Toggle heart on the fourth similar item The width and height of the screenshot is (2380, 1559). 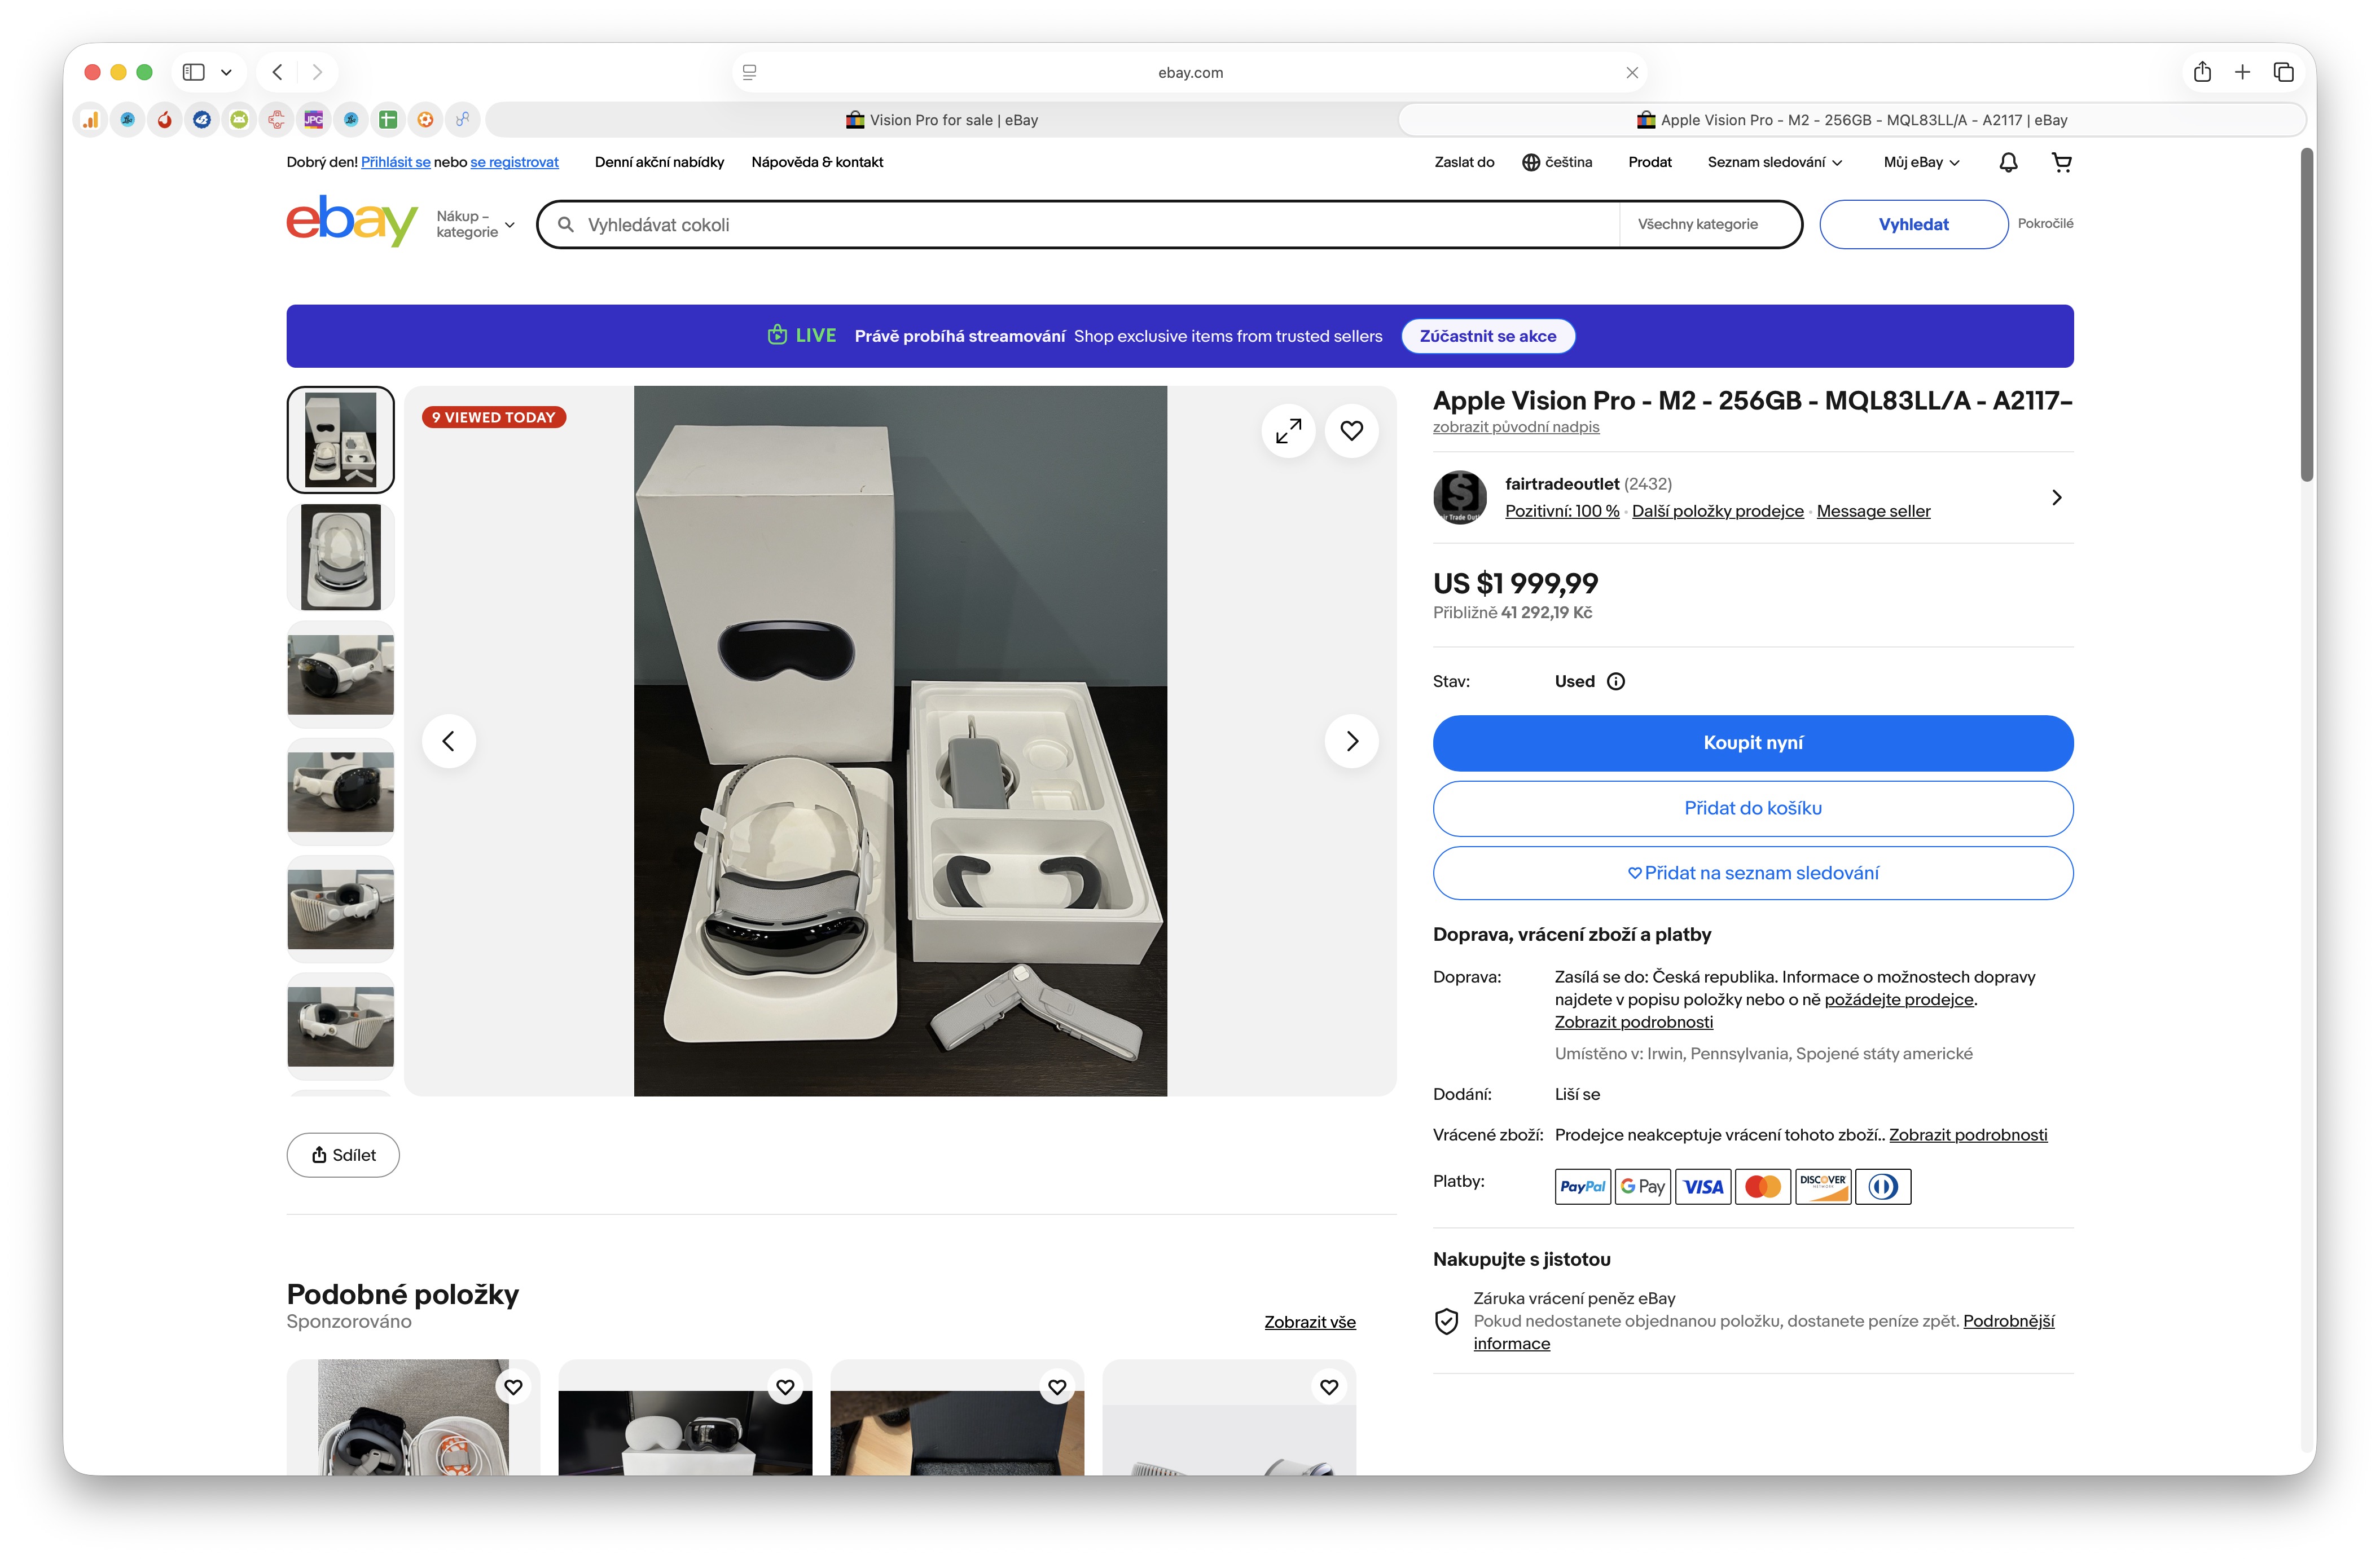[1329, 1386]
